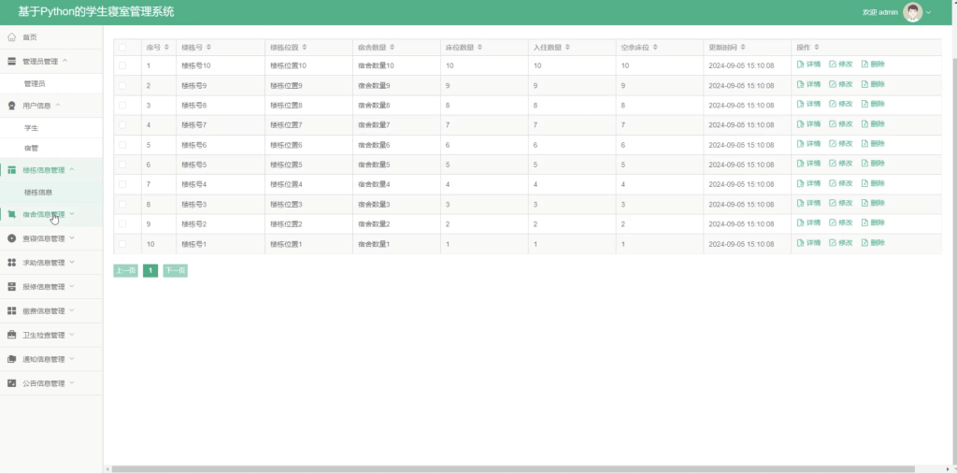Expand the 查寝信息管理 chevron
Image resolution: width=957 pixels, height=474 pixels.
tap(71, 237)
